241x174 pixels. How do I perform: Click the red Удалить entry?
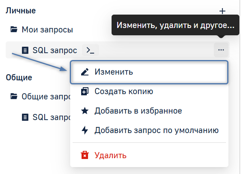pyautogui.click(x=149, y=155)
